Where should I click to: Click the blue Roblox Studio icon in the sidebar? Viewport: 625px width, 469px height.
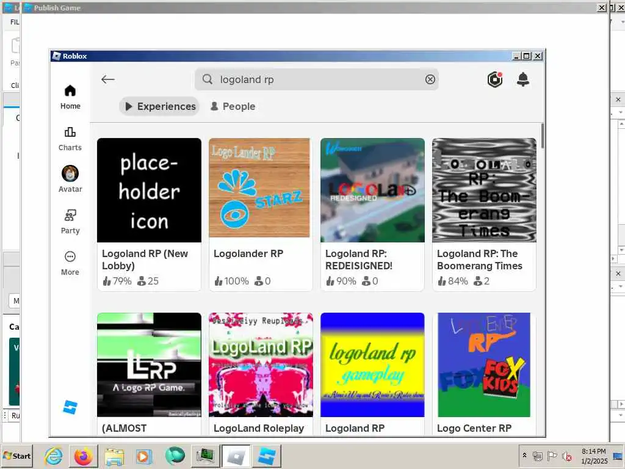coord(70,407)
